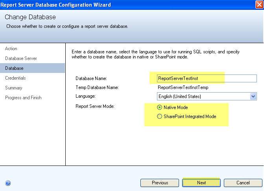264x191 pixels.
Task: Open the Credentials step
Action: [x=15, y=78]
